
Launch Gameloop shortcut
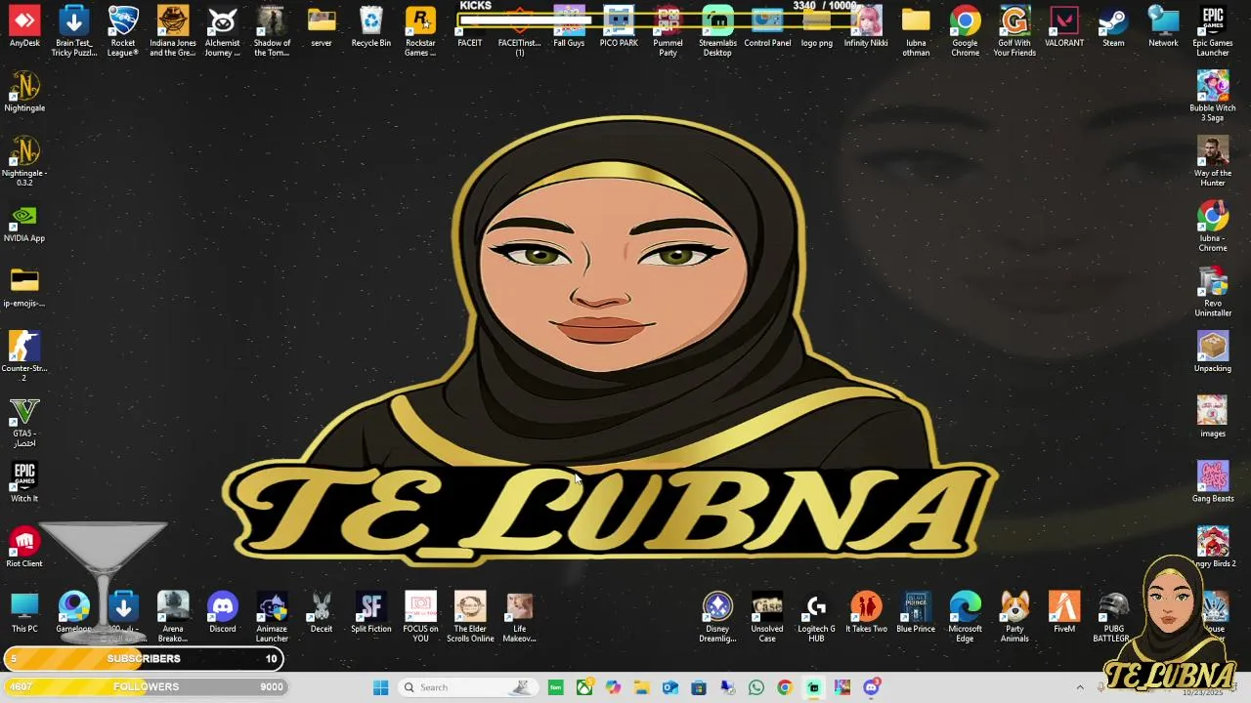(x=74, y=613)
